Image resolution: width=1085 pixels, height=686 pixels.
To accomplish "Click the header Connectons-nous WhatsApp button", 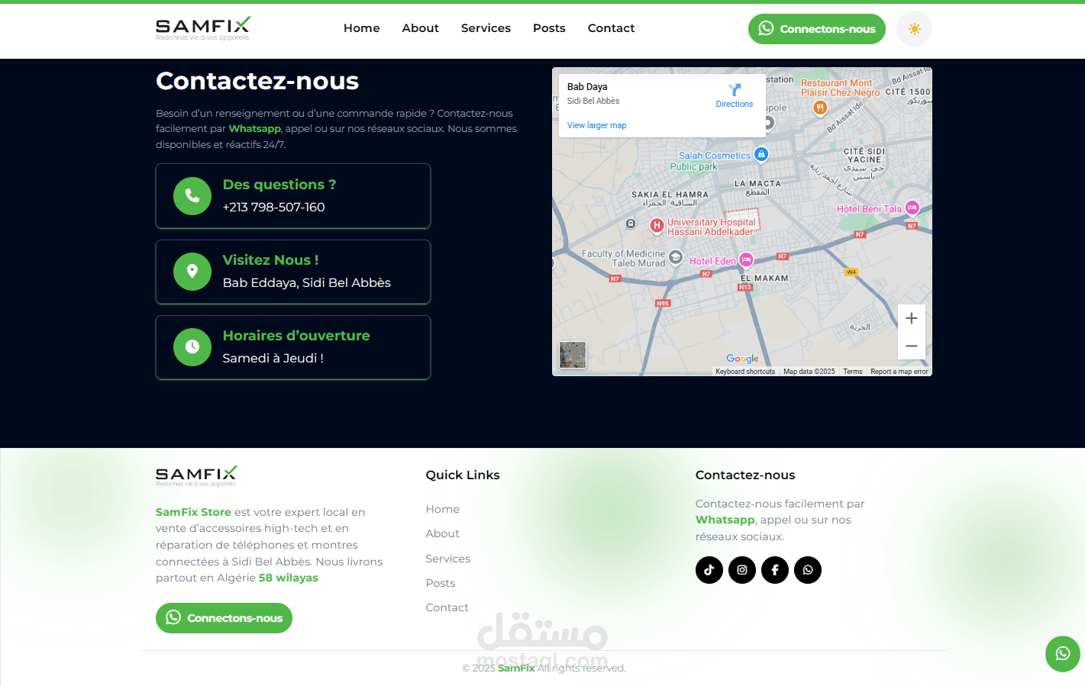I will click(x=816, y=29).
